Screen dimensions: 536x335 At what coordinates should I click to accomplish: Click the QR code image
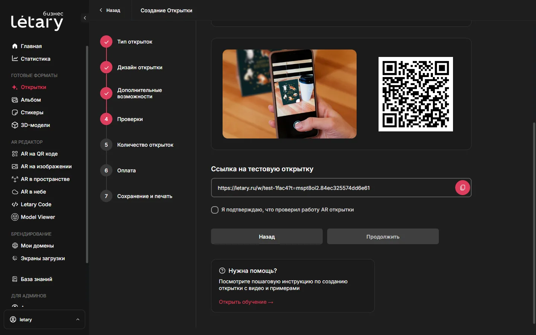[x=416, y=94]
